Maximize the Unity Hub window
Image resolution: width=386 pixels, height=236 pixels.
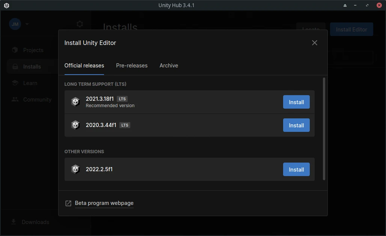click(x=367, y=5)
